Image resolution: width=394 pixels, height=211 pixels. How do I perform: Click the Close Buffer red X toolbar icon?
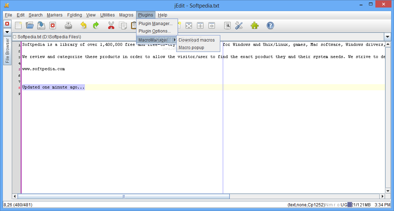coord(53,25)
